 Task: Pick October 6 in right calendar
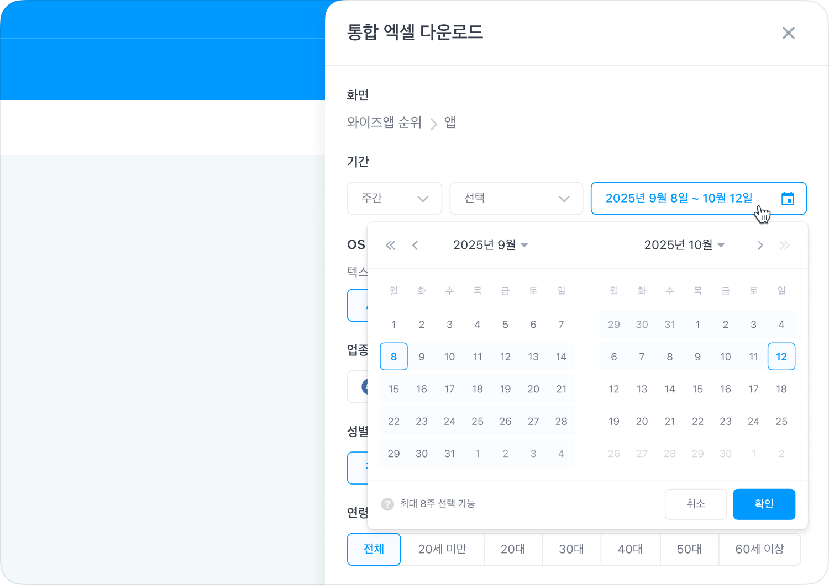[x=614, y=357]
